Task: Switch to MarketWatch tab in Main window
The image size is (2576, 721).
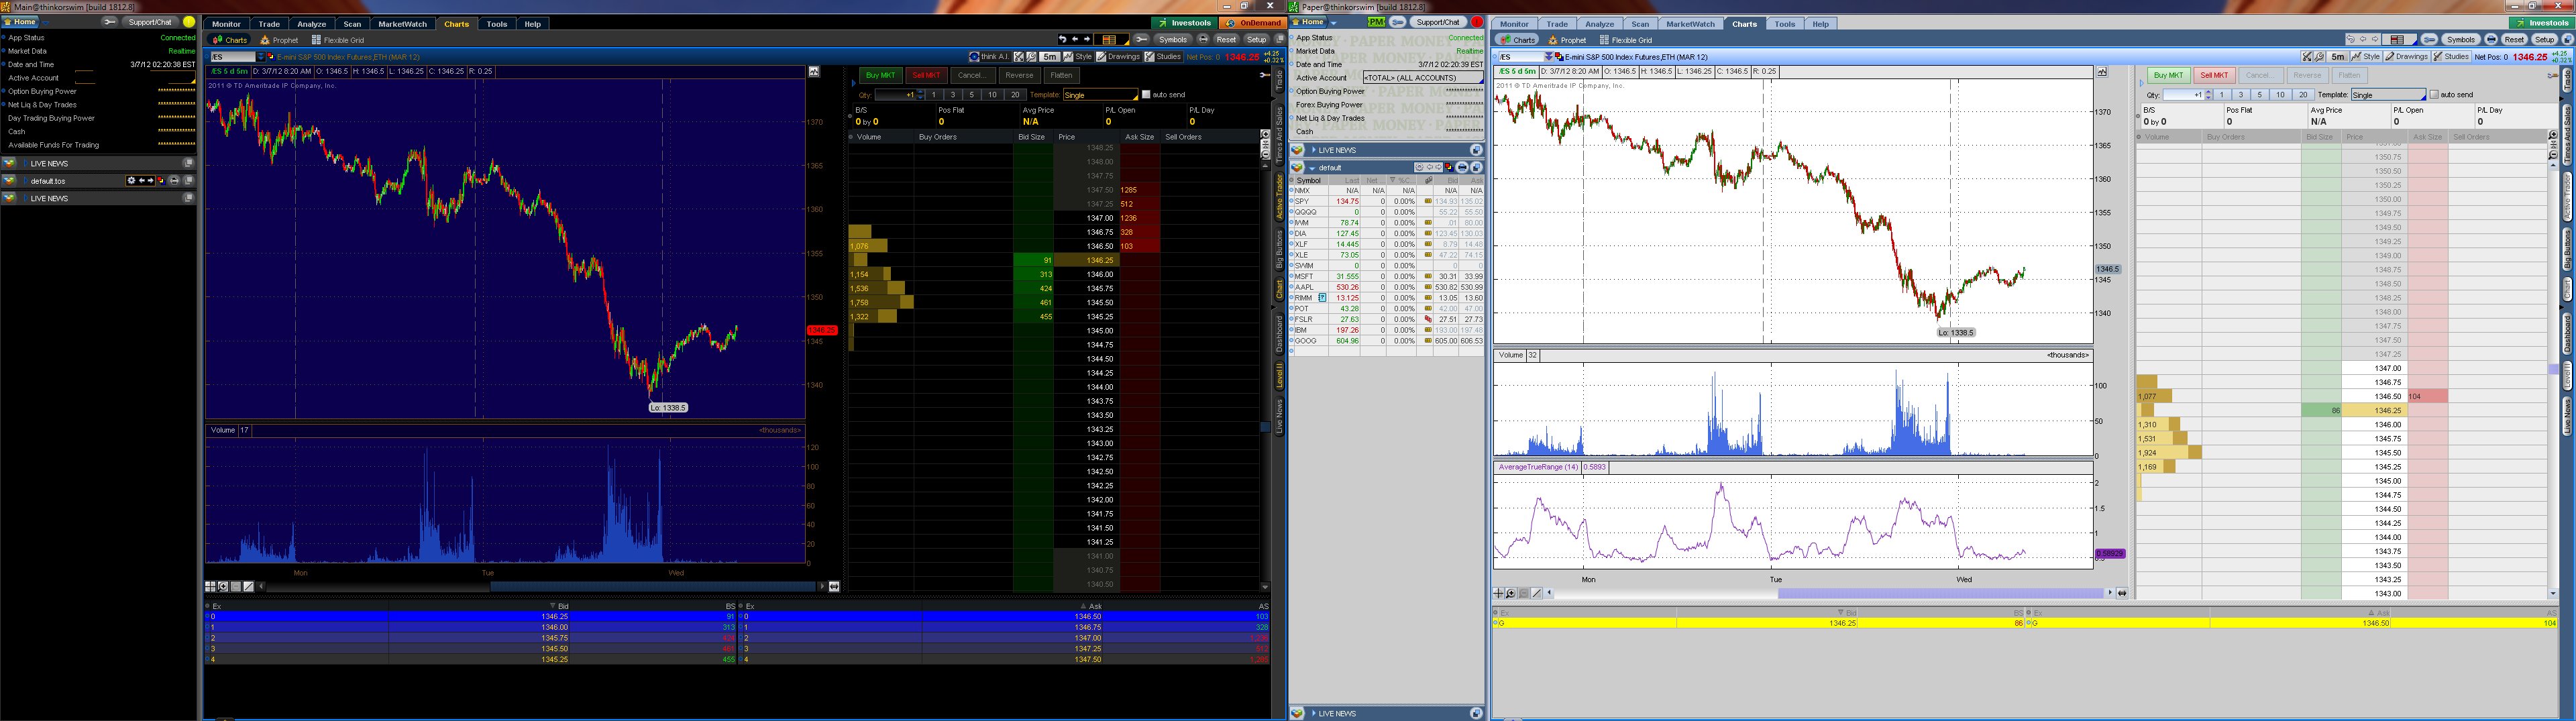Action: 403,24
